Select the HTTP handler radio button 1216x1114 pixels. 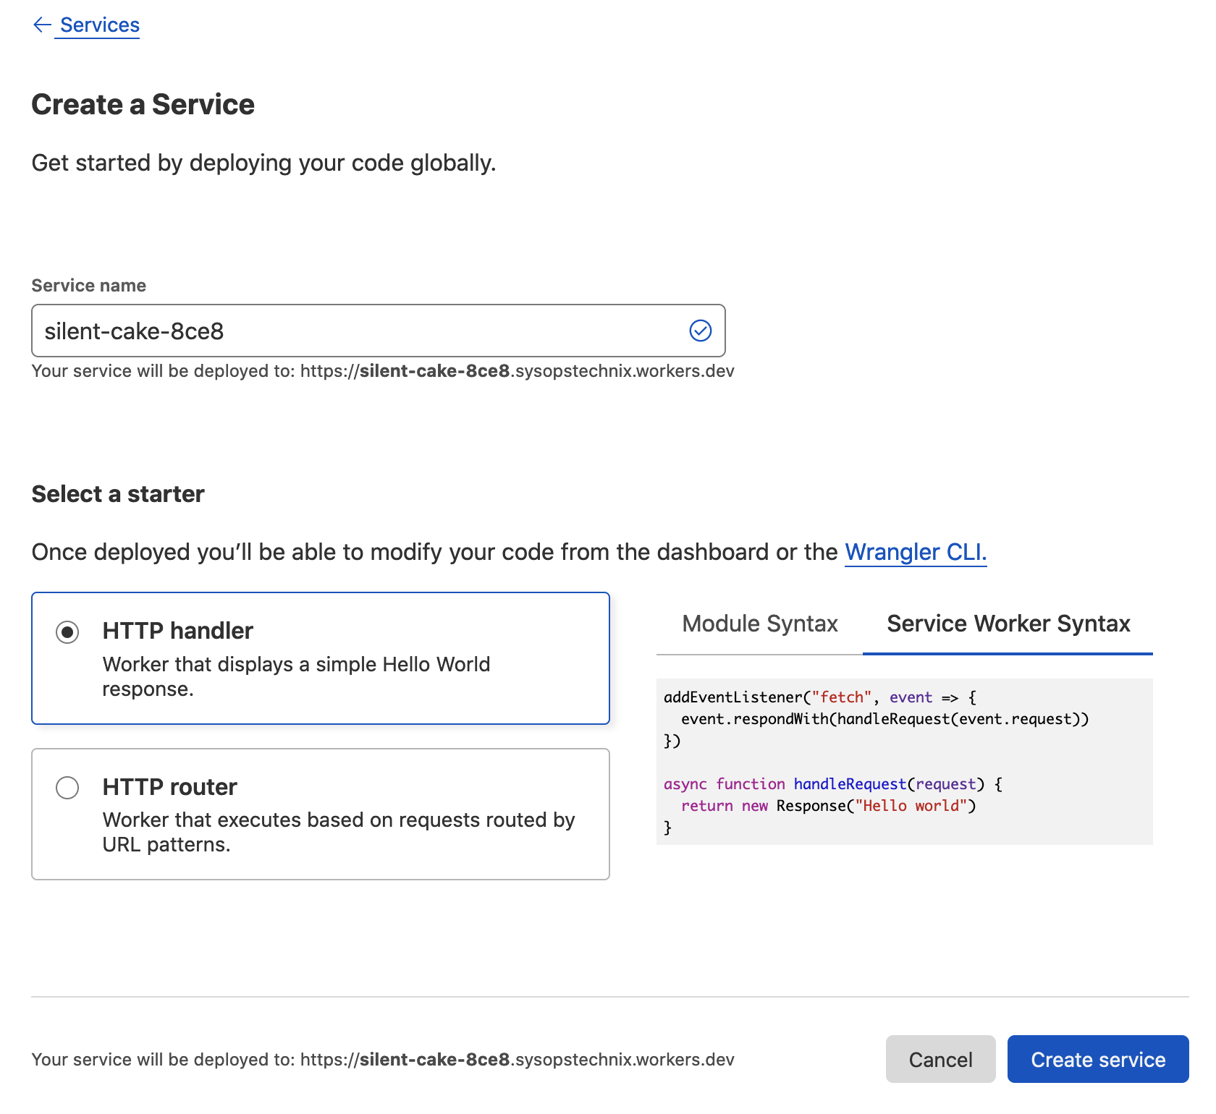tap(67, 632)
